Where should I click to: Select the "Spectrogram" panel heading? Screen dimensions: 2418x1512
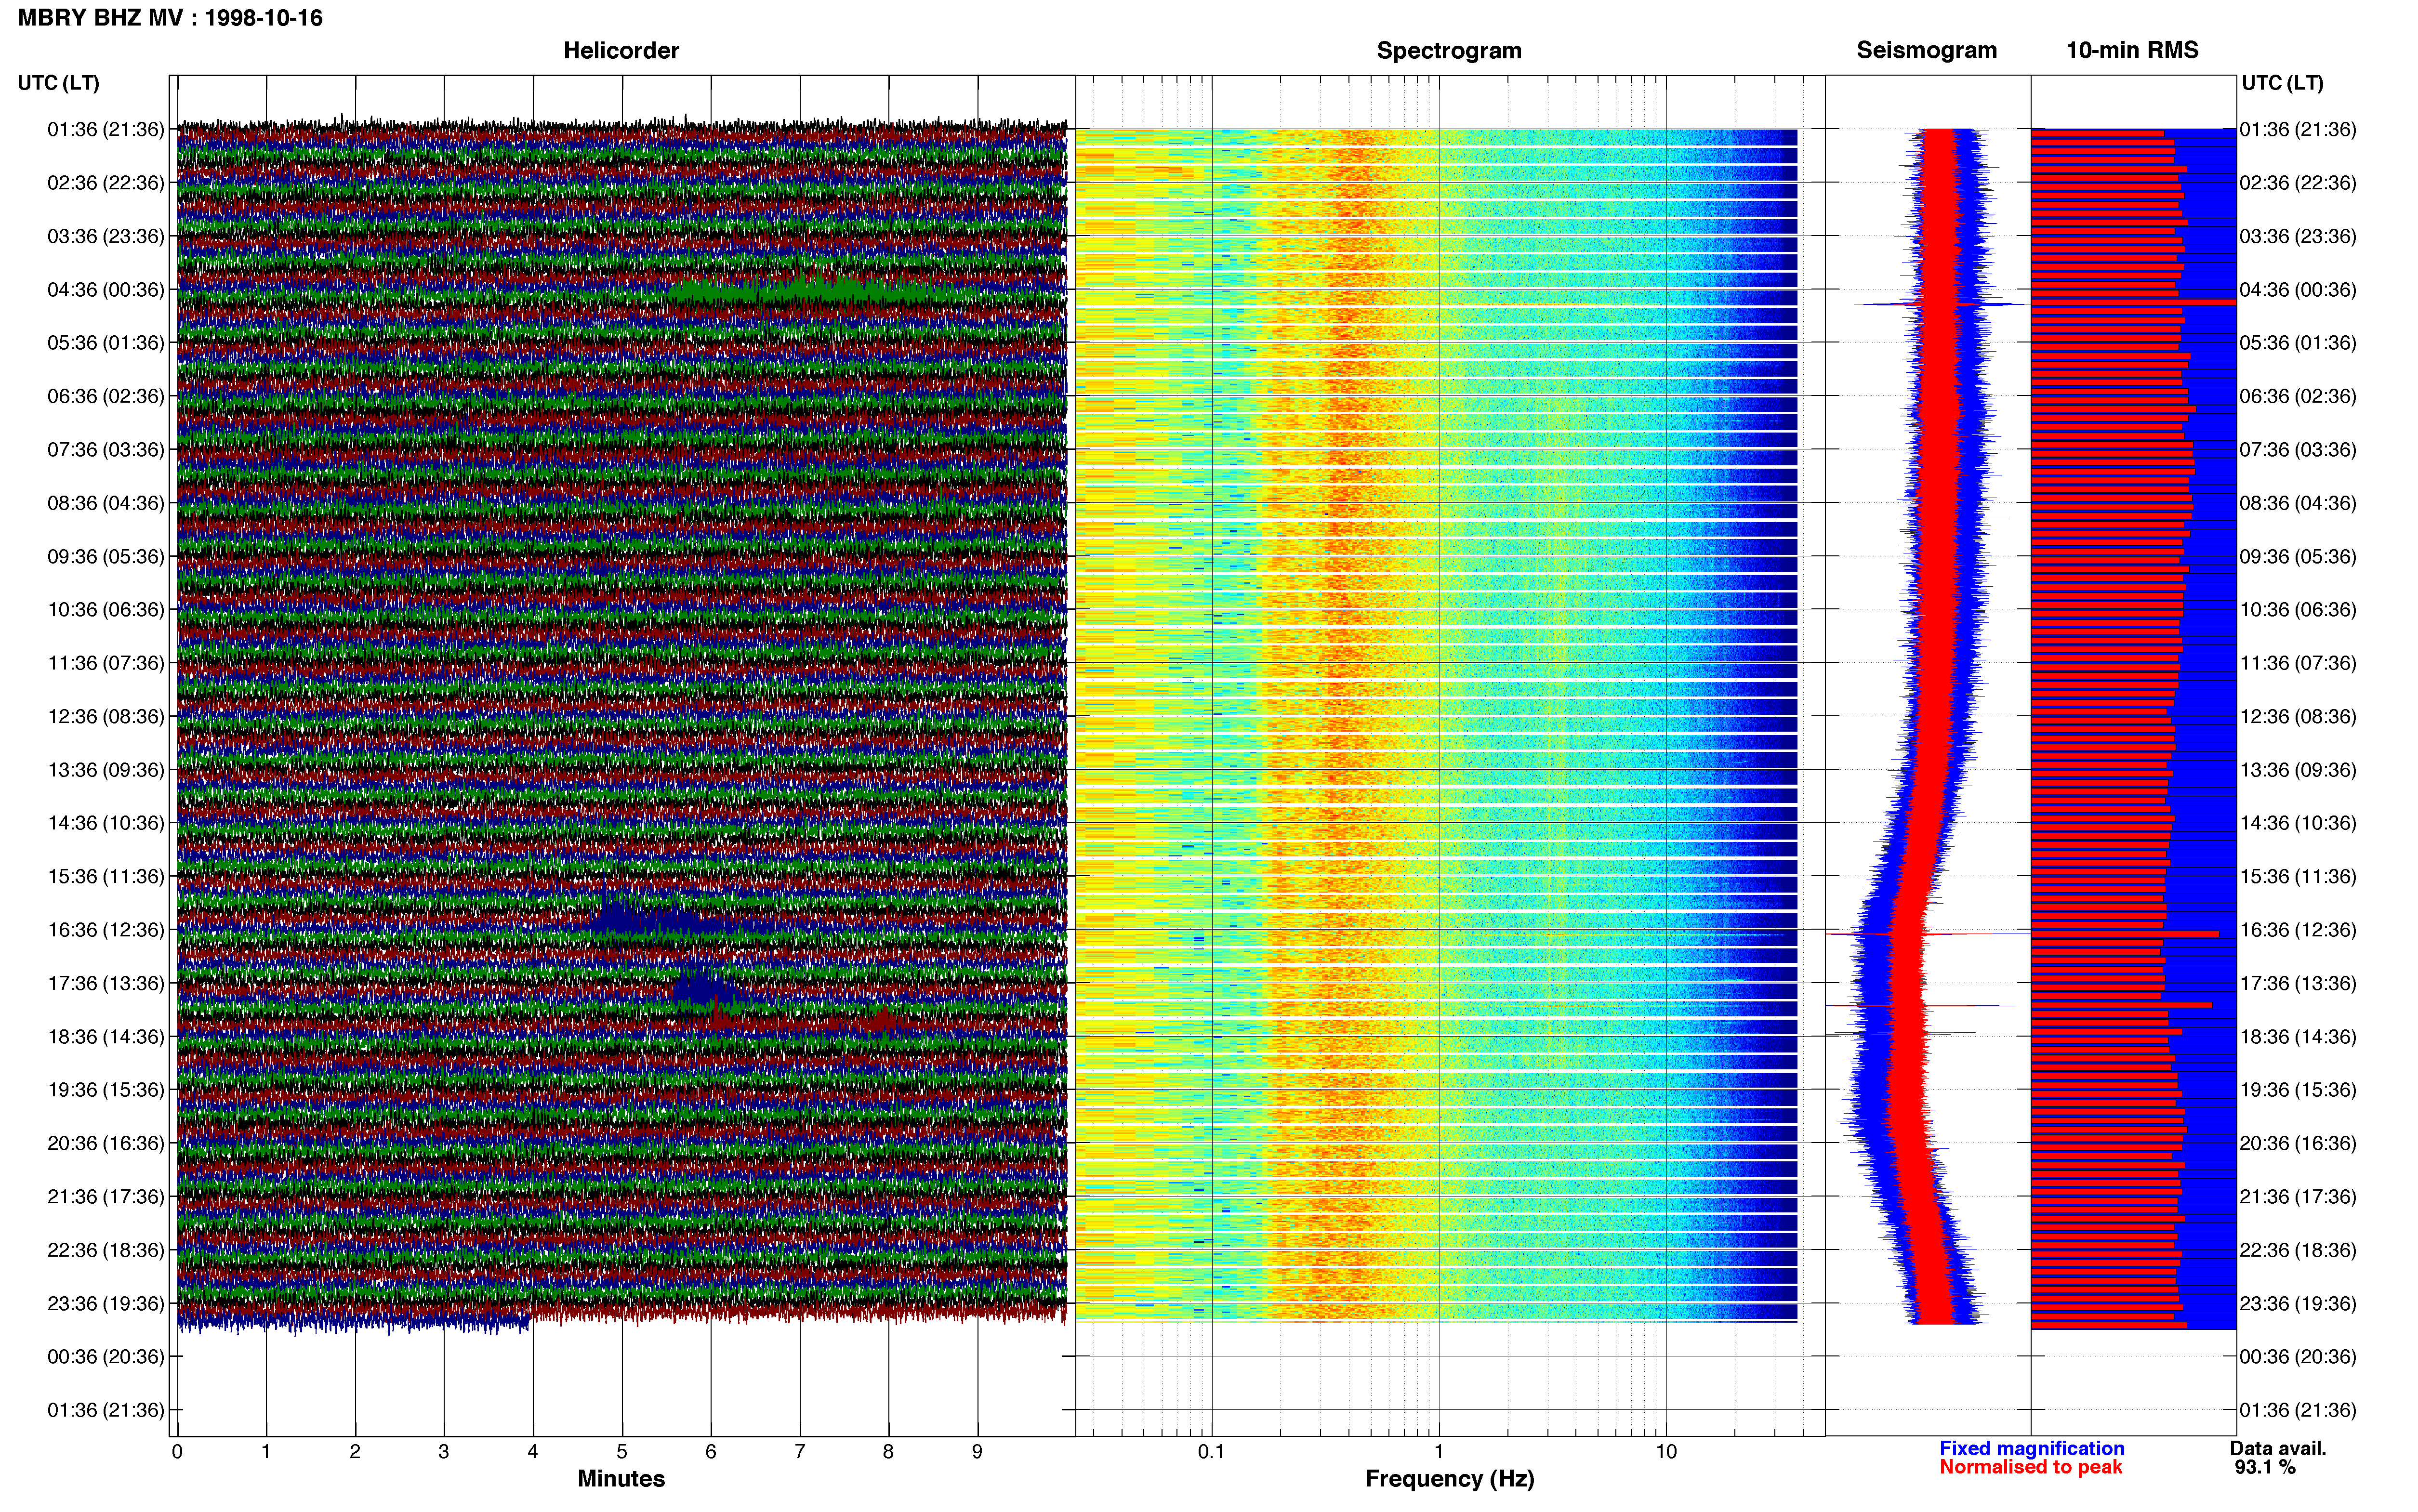[1449, 50]
